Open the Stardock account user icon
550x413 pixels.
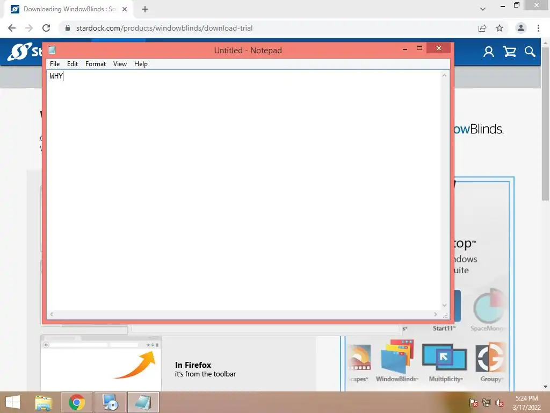(489, 52)
